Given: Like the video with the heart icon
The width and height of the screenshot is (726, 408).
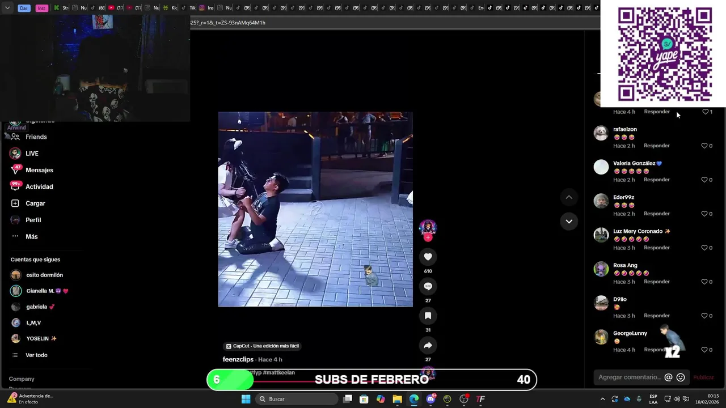Looking at the screenshot, I should pyautogui.click(x=428, y=257).
